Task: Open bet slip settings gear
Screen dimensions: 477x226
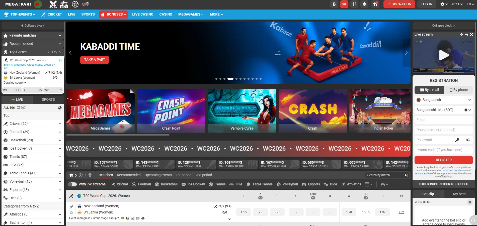Action: pos(470,202)
